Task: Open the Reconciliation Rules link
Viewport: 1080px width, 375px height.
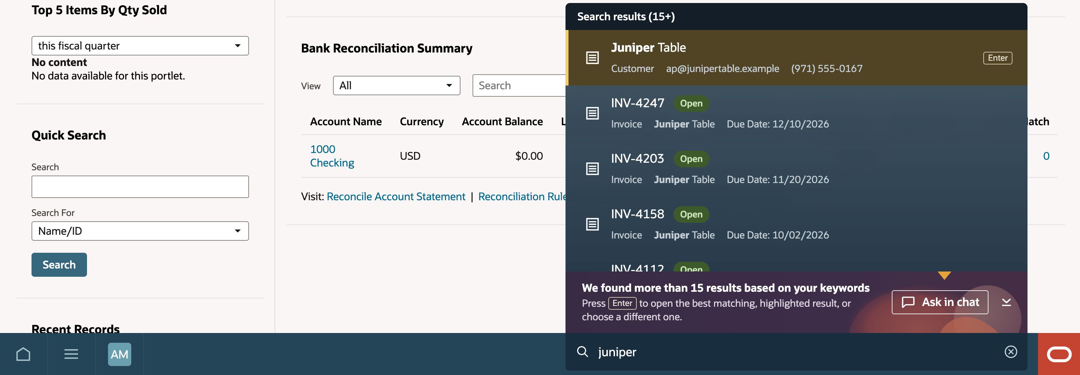Action: click(x=522, y=196)
